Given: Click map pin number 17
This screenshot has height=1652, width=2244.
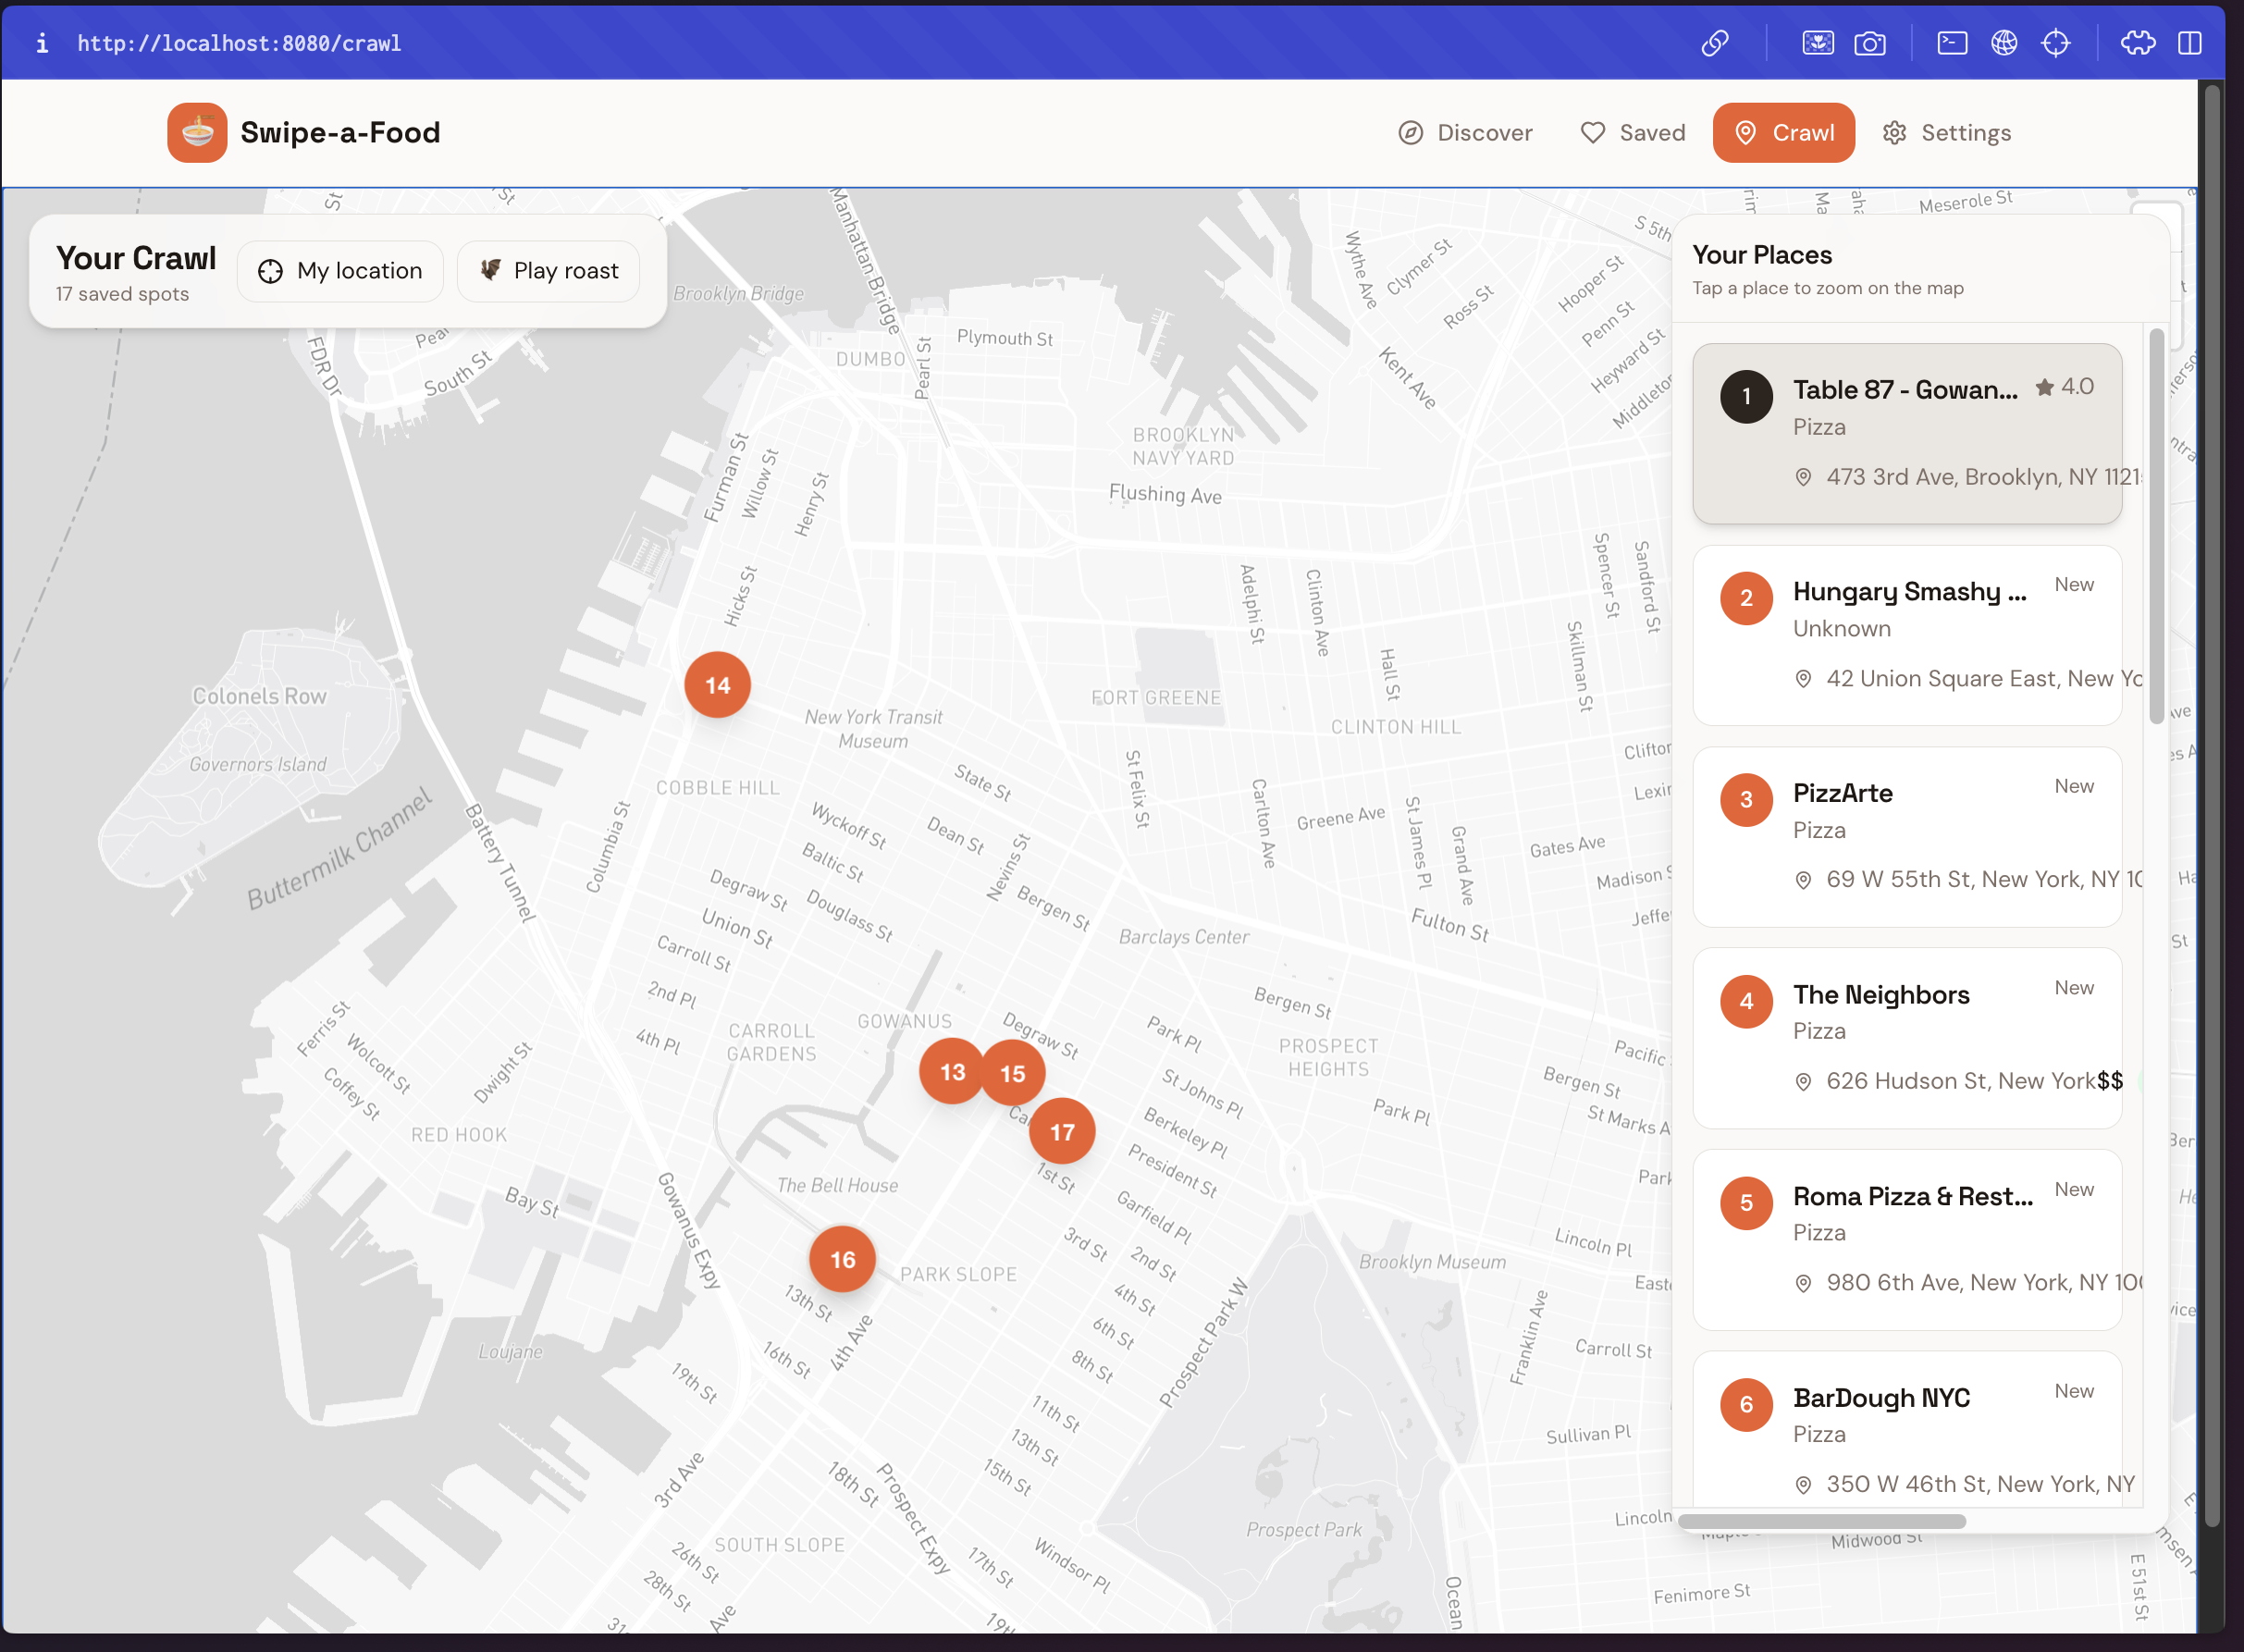Looking at the screenshot, I should (1062, 1131).
